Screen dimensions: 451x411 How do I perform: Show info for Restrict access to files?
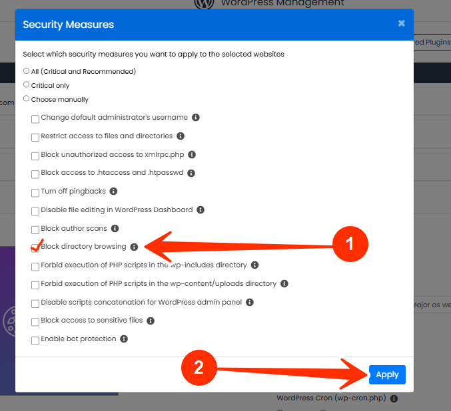click(181, 136)
